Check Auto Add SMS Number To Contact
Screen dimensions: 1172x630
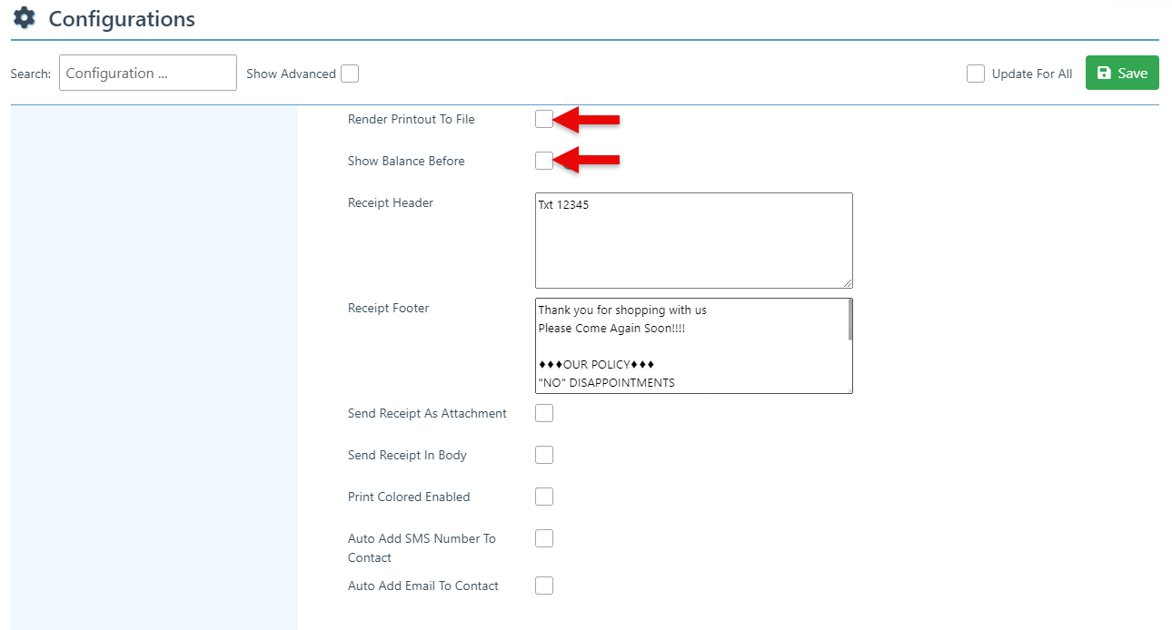pos(543,538)
